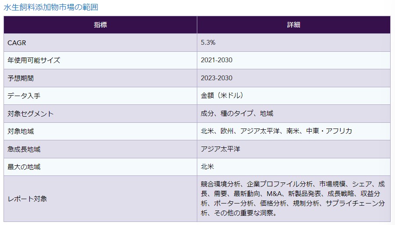Select 成分、種のタイプ、地域 cell

[x=294, y=114]
